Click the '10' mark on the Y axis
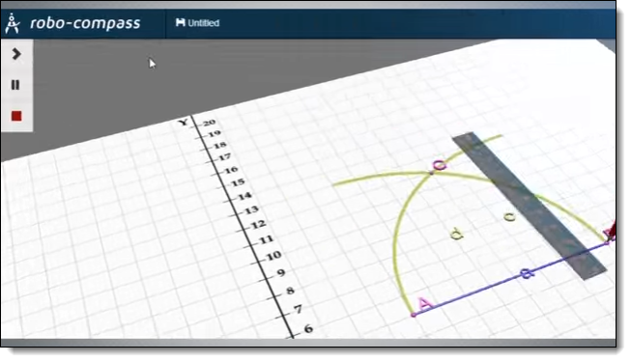631x362 pixels. [273, 256]
